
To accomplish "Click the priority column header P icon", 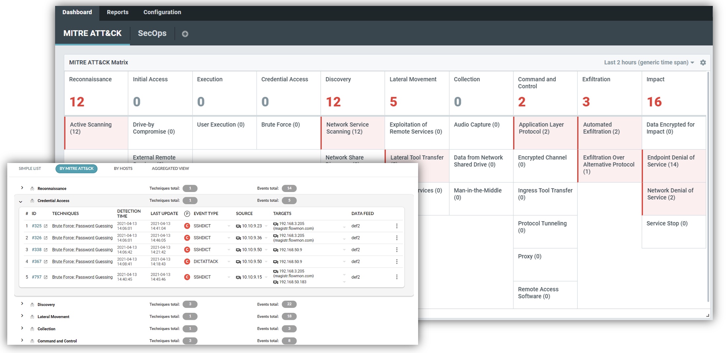I will [x=187, y=214].
